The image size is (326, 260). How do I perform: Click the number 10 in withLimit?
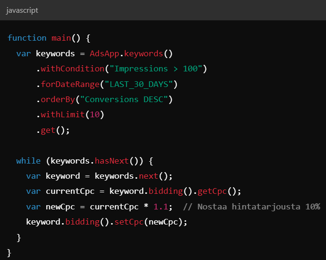pyautogui.click(x=95, y=115)
